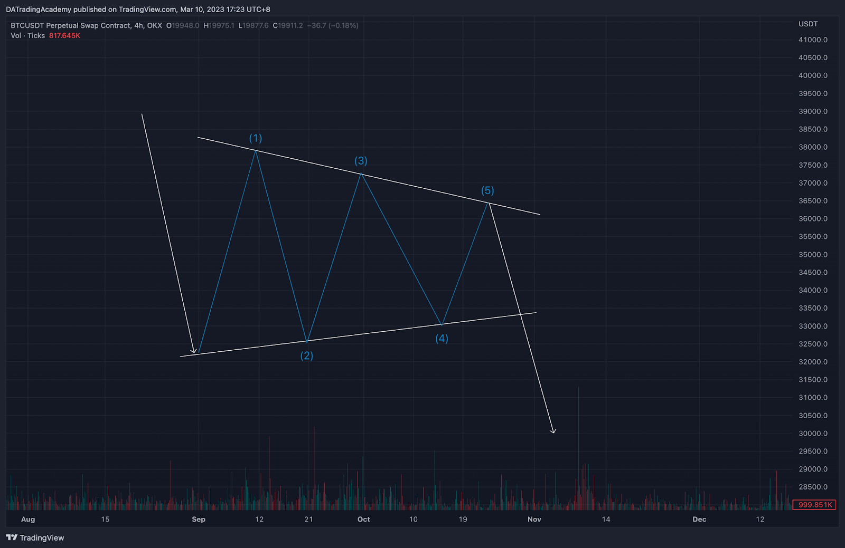Screen dimensions: 845x548
Task: Click the 31500.0 price axis label
Action: (x=813, y=380)
